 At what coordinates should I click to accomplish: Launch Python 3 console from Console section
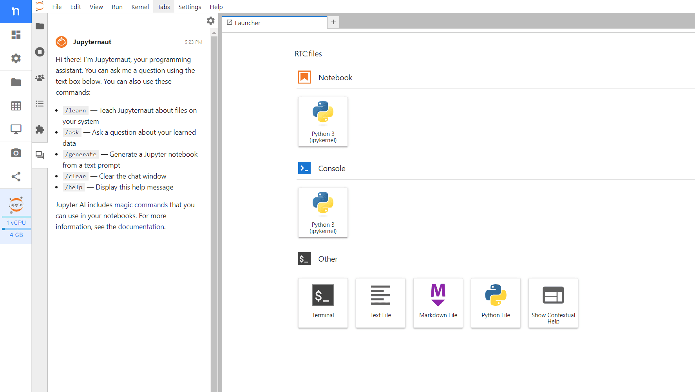[x=323, y=213]
